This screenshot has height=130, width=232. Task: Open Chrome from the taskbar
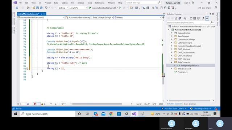(x=111, y=114)
